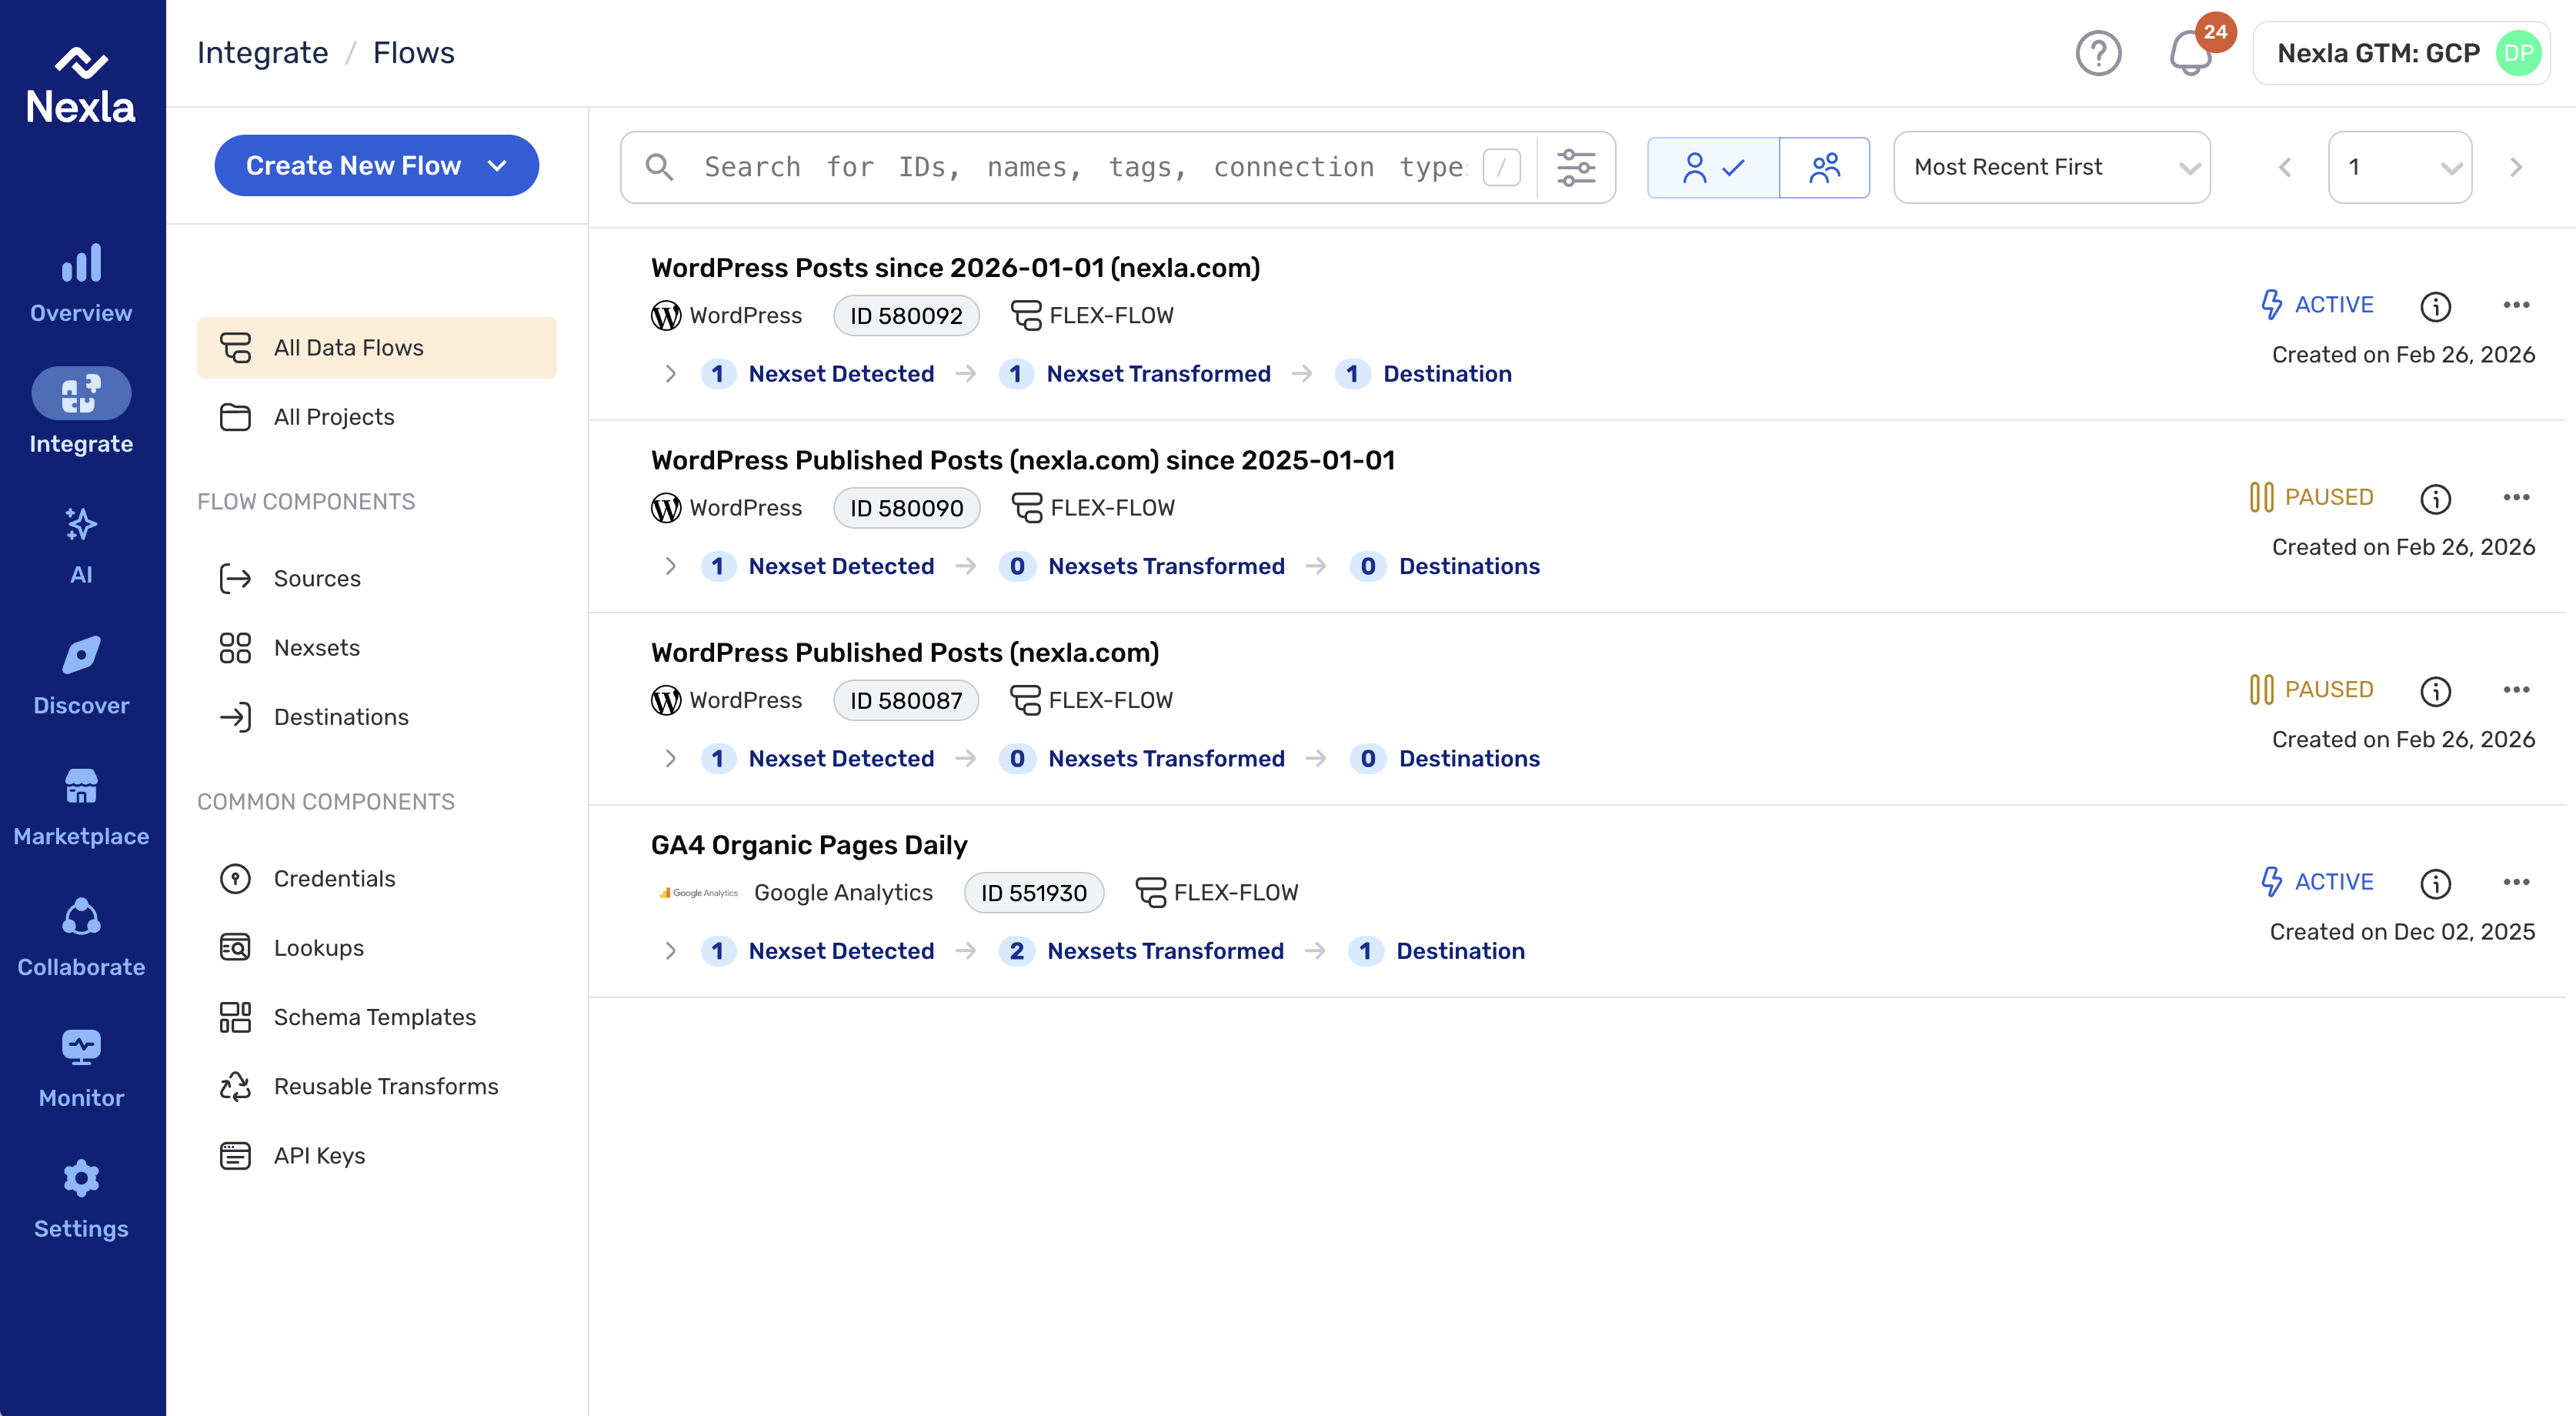This screenshot has width=2576, height=1416.
Task: Open the AI sparkle section
Action: [81, 545]
